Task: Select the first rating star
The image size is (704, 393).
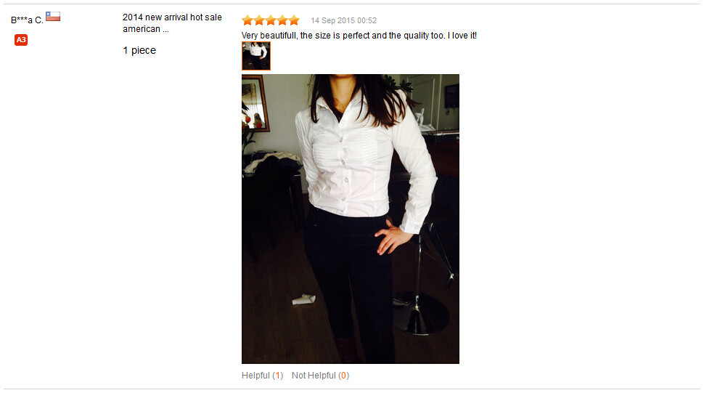Action: click(247, 20)
